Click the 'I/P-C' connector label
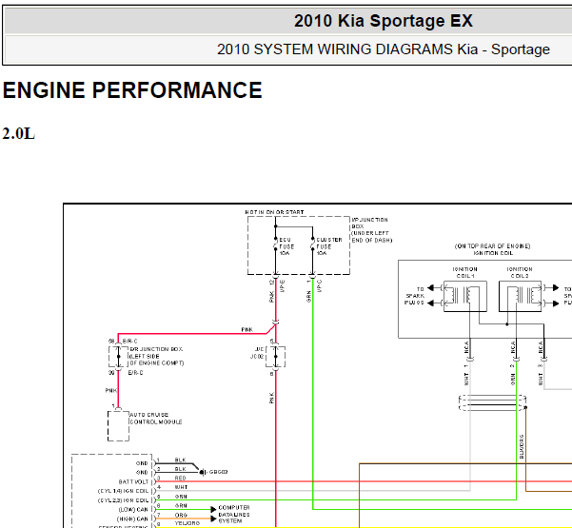 [x=319, y=285]
